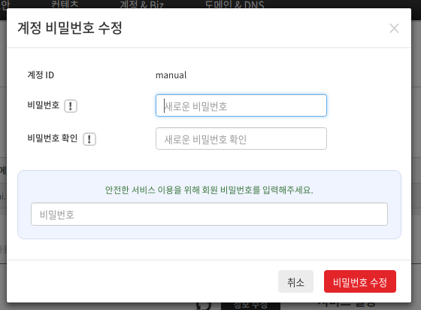This screenshot has height=310, width=421.
Task: Click the info icon beside 비밀번호 확인 label
Action: tap(89, 139)
